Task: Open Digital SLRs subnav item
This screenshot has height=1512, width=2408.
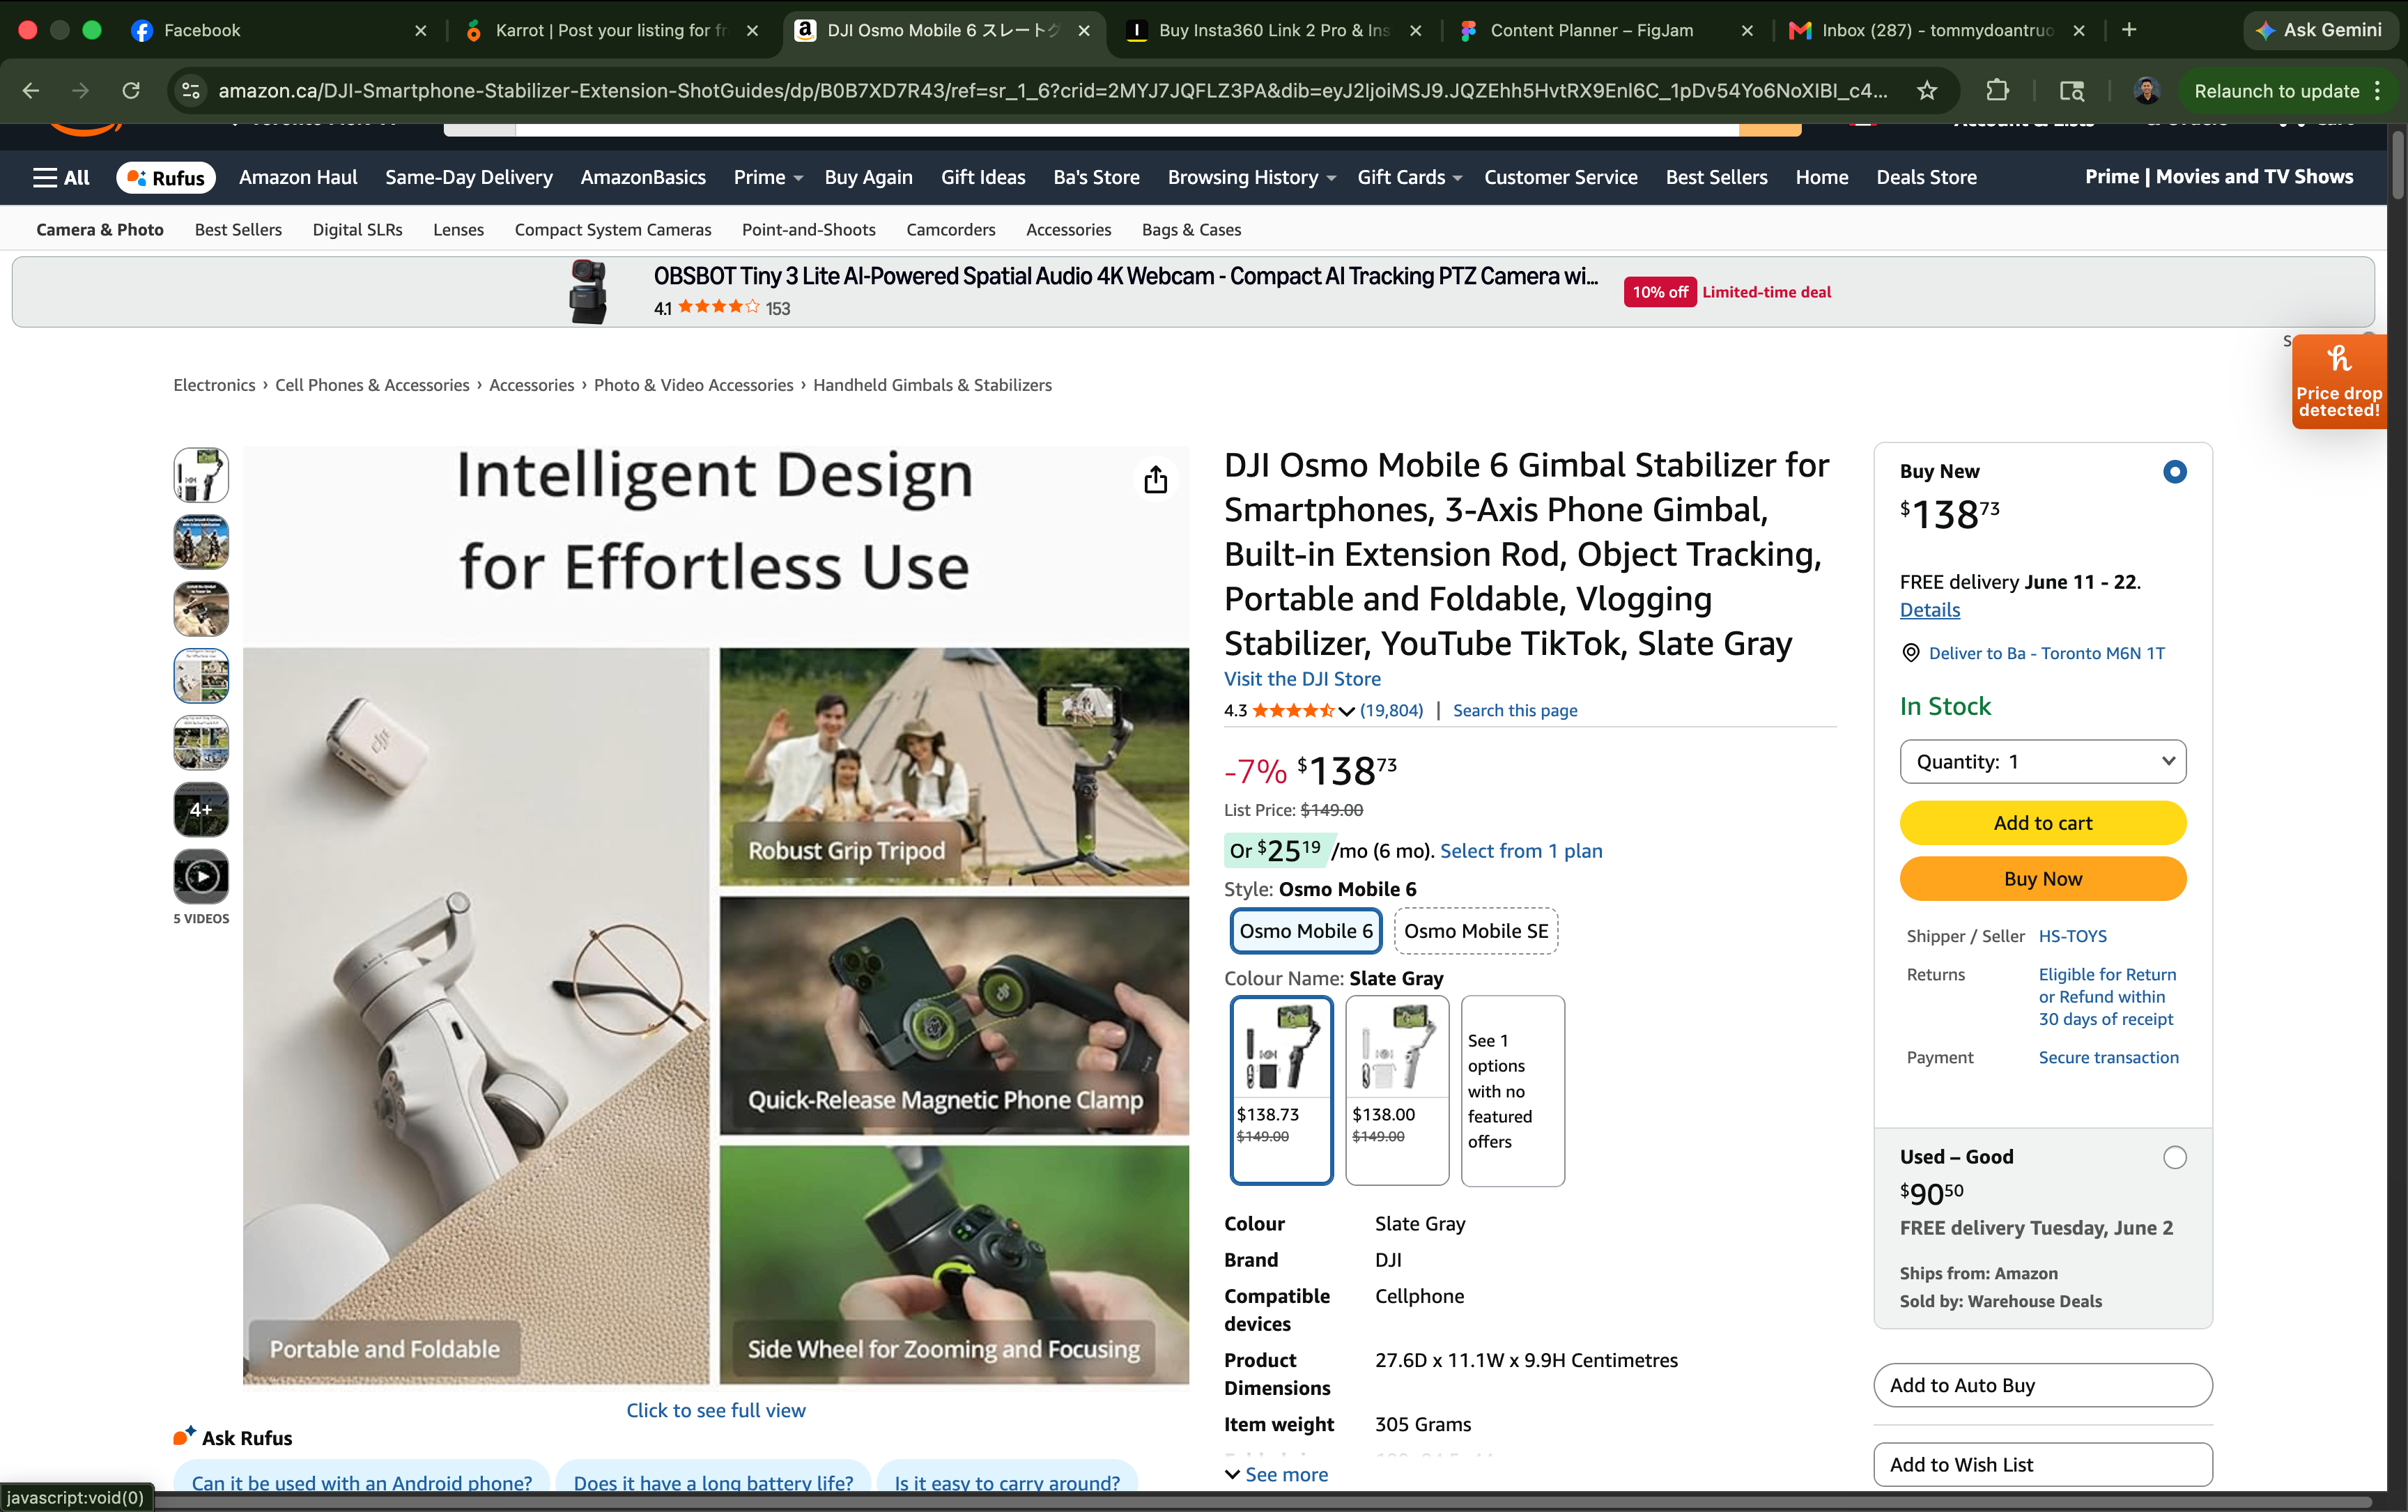Action: (357, 230)
